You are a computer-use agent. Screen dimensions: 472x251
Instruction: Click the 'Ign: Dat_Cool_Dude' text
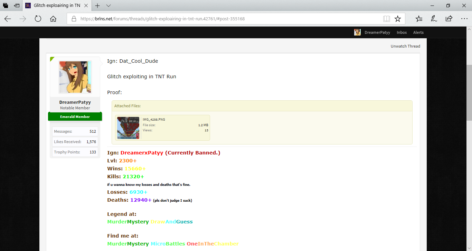point(132,61)
